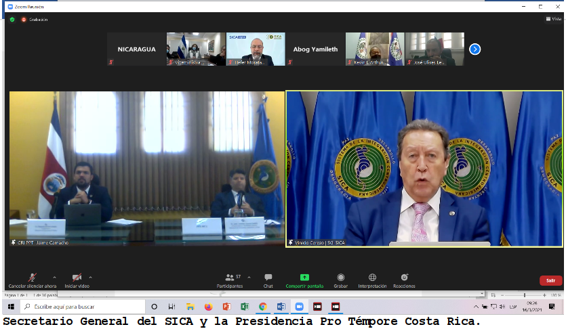
Task: Click Vinicio Cerezo SG SICA video
Action: (424, 169)
